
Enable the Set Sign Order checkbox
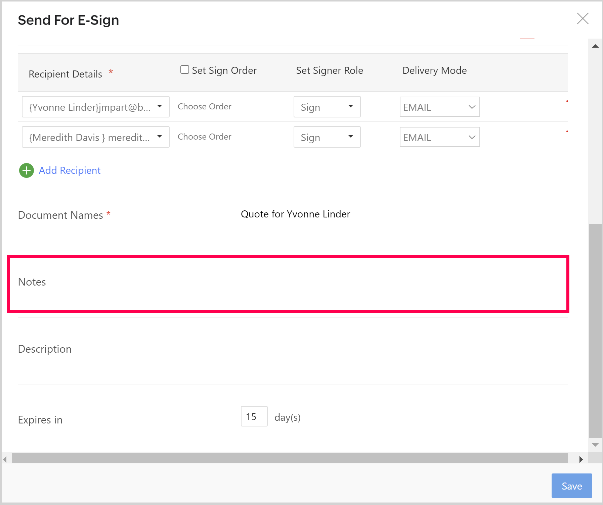pos(184,69)
